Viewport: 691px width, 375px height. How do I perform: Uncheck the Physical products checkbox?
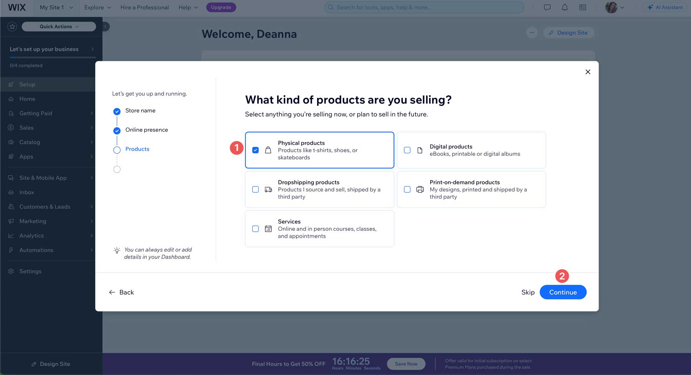tap(255, 150)
